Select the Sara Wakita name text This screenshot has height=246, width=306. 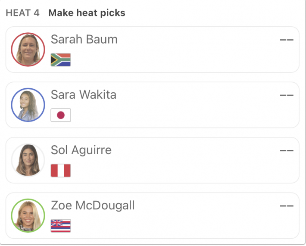pyautogui.click(x=84, y=95)
